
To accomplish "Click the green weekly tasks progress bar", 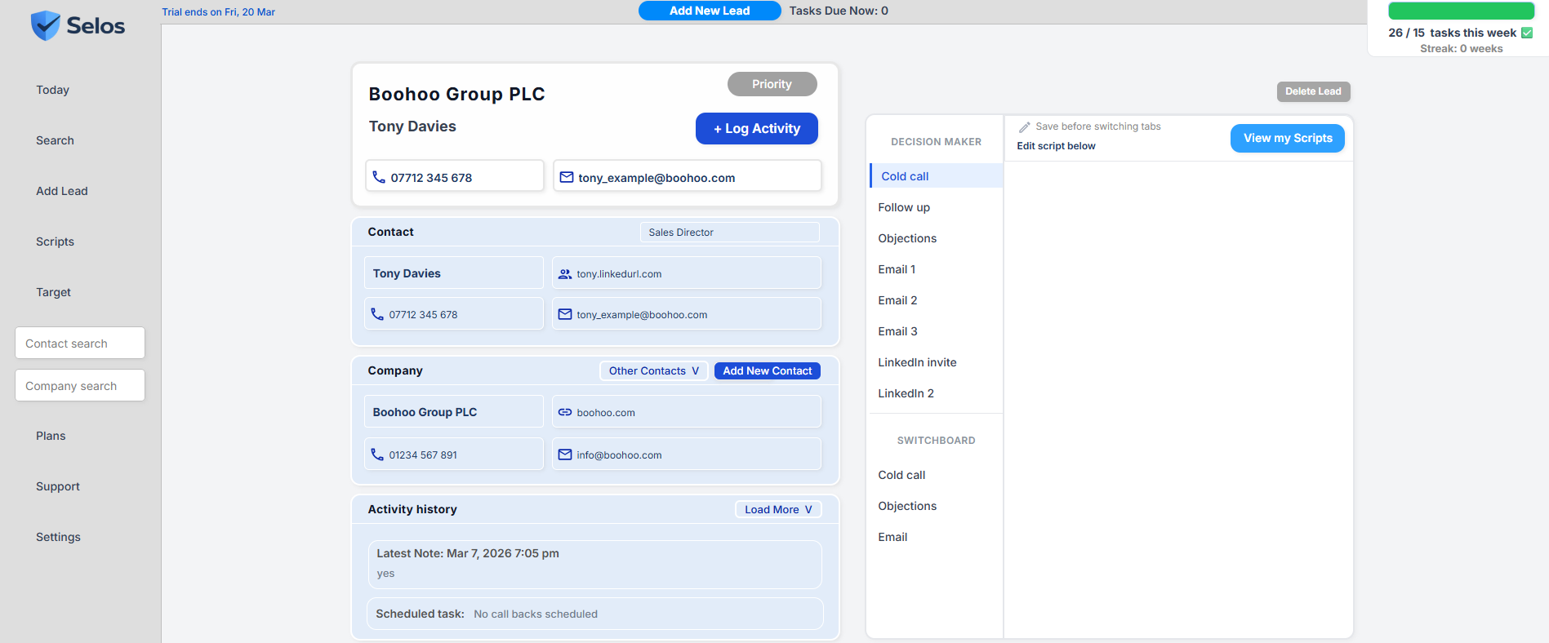I will click(1462, 11).
